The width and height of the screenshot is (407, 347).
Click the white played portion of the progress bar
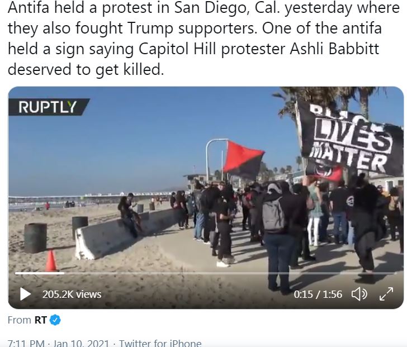40,273
